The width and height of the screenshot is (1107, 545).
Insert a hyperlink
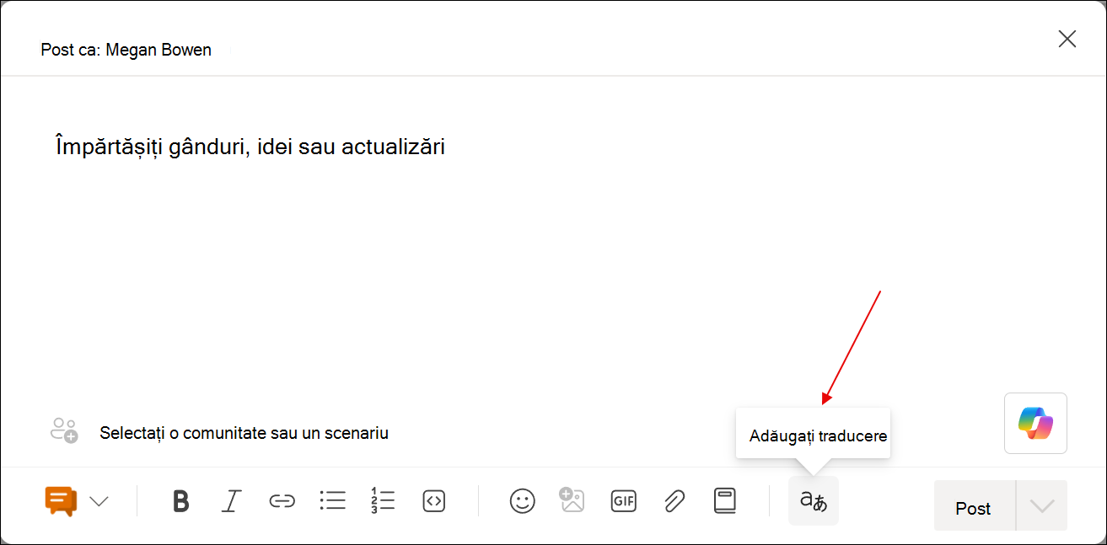pyautogui.click(x=282, y=501)
